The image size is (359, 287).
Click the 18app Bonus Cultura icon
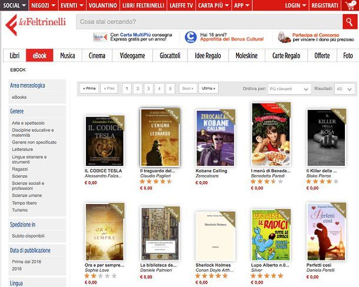[191, 37]
